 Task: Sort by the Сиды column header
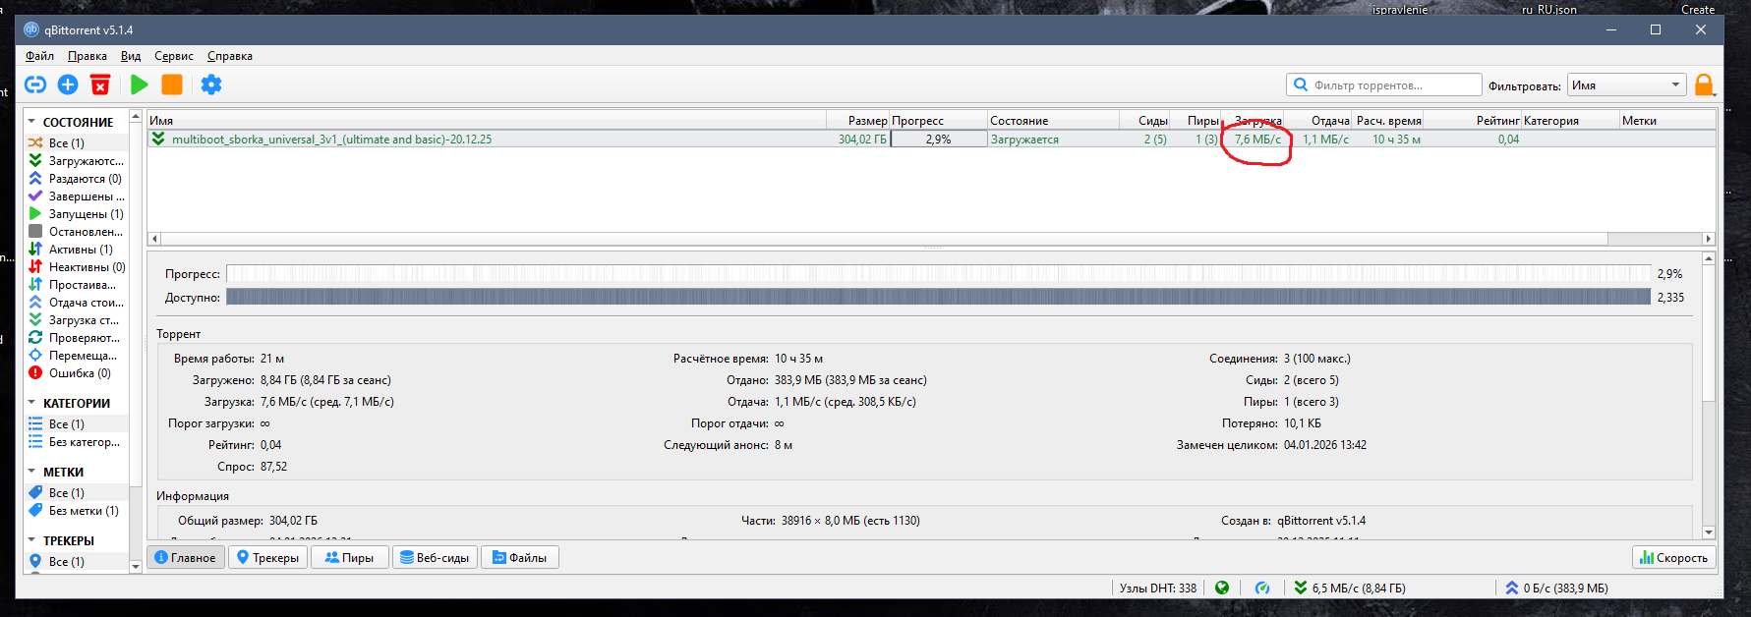tap(1145, 121)
